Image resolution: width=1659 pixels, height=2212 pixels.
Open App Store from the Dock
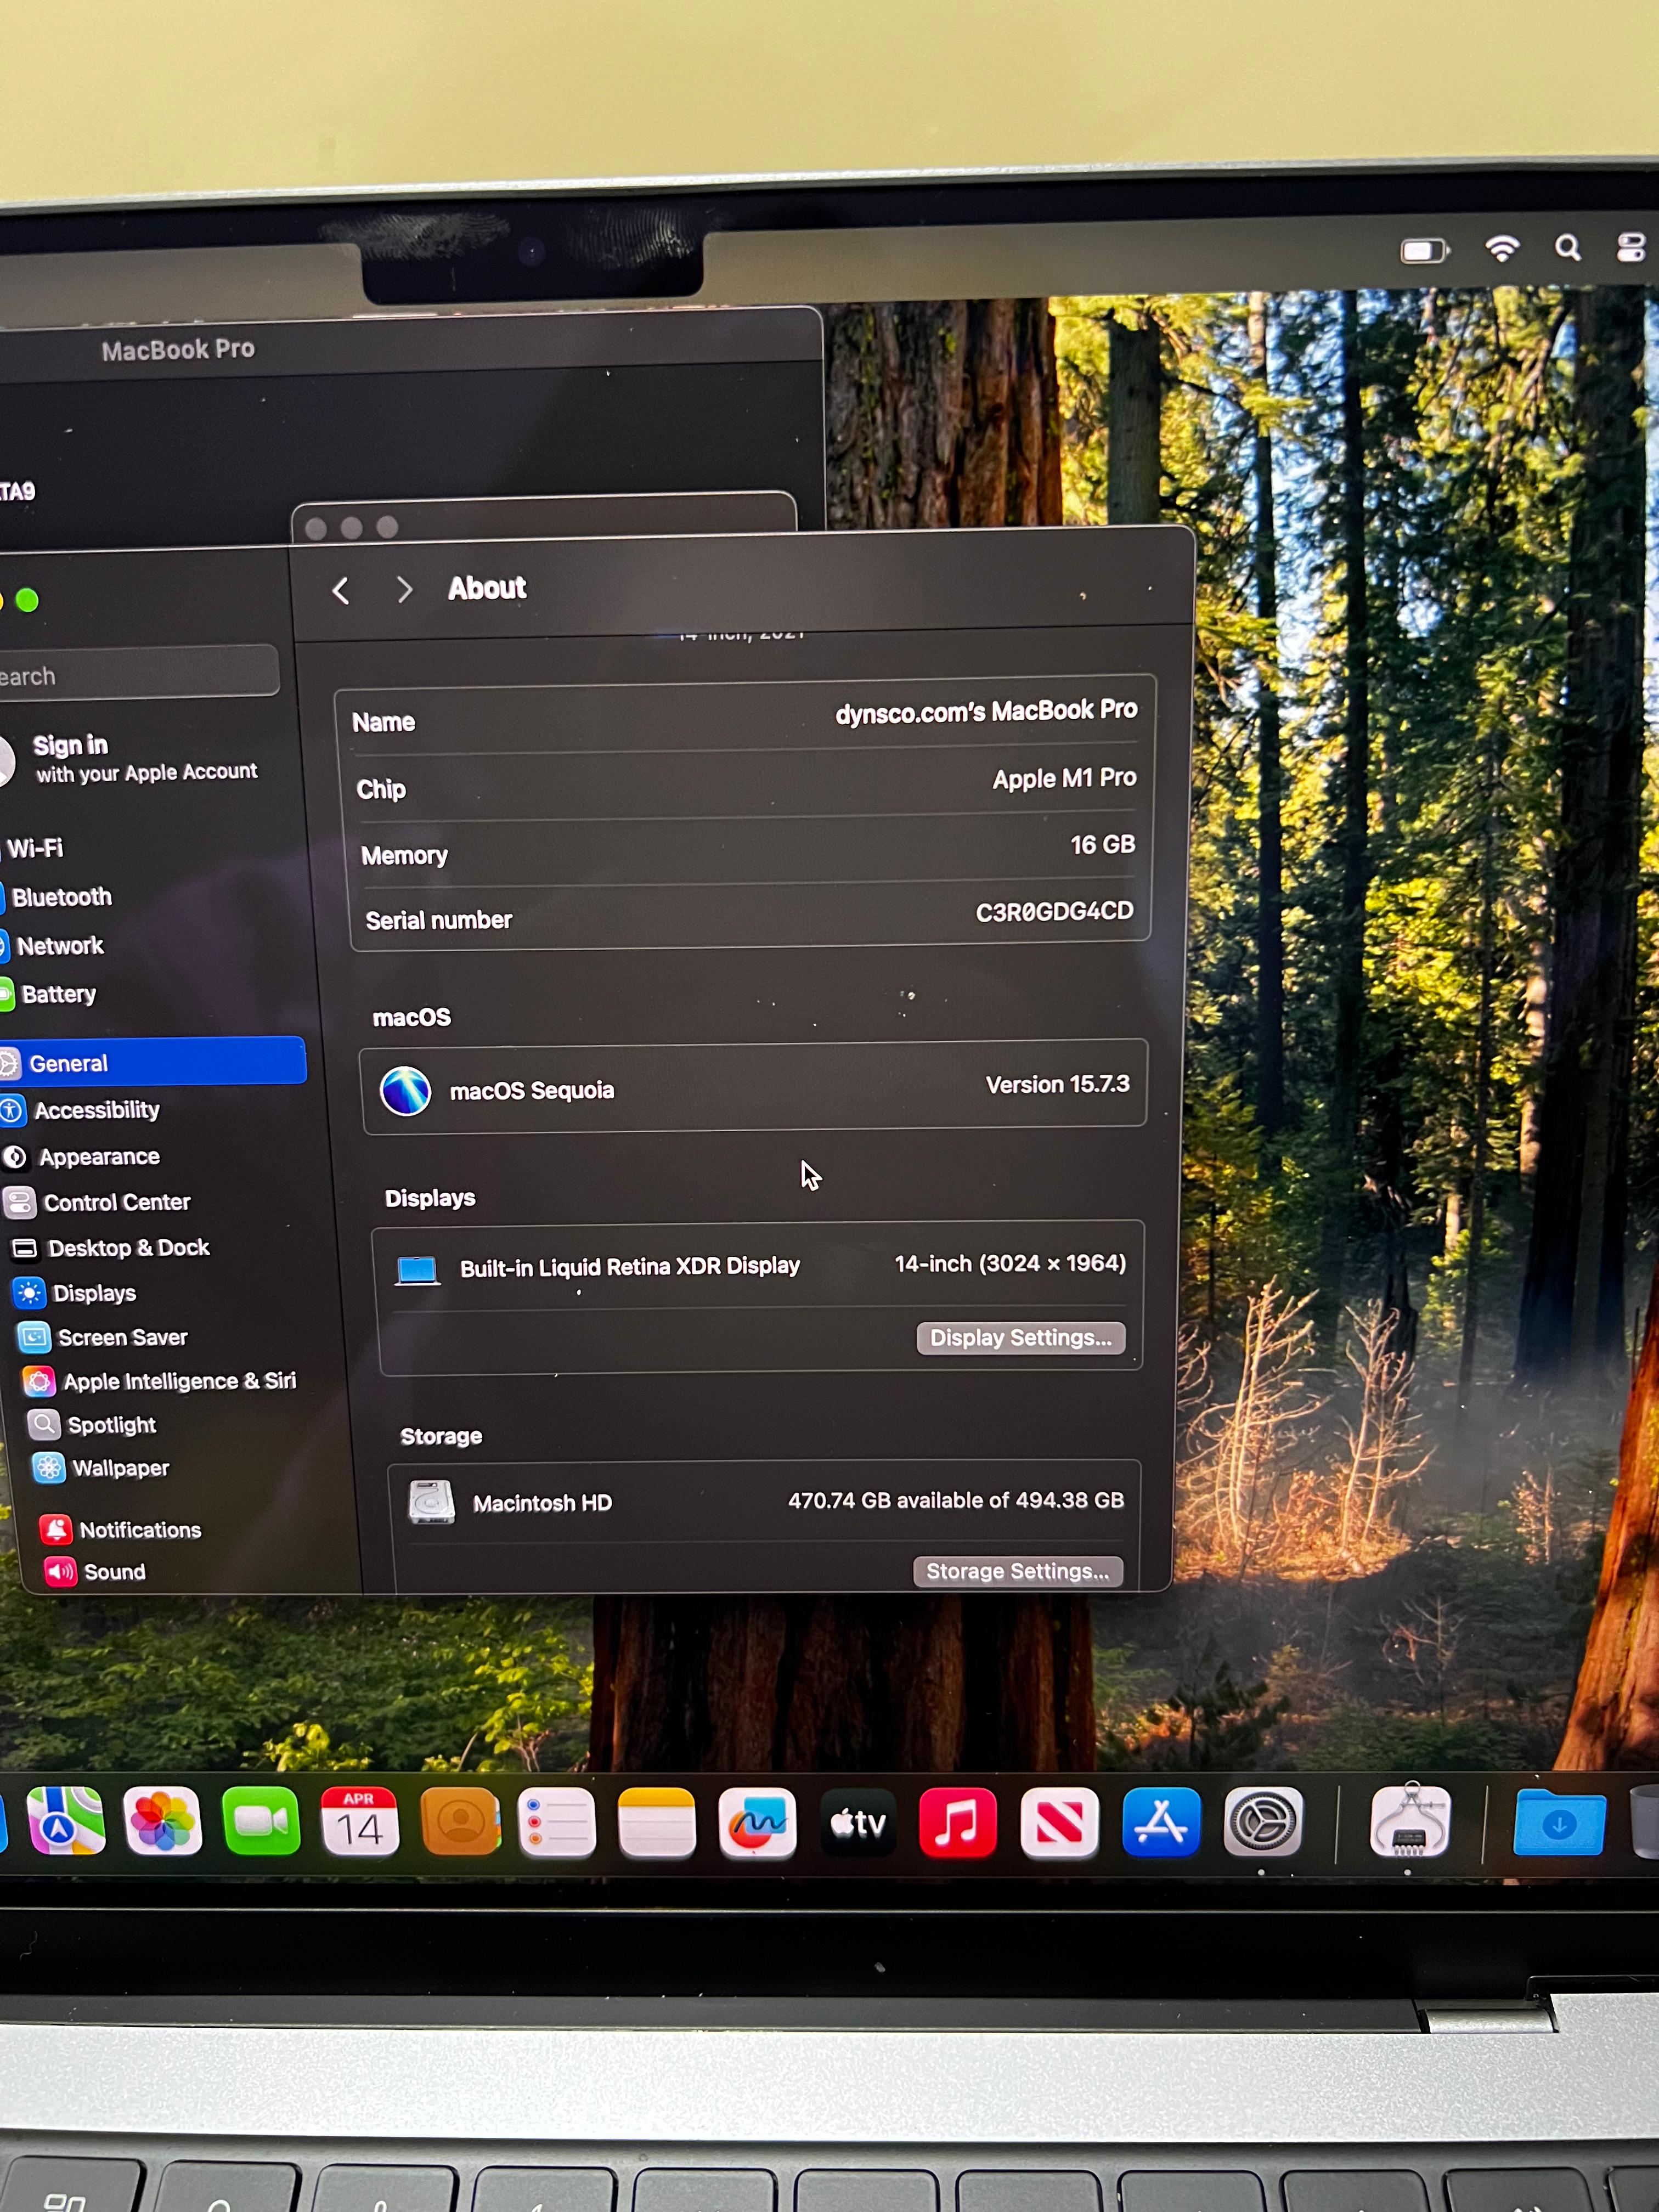[1161, 1822]
